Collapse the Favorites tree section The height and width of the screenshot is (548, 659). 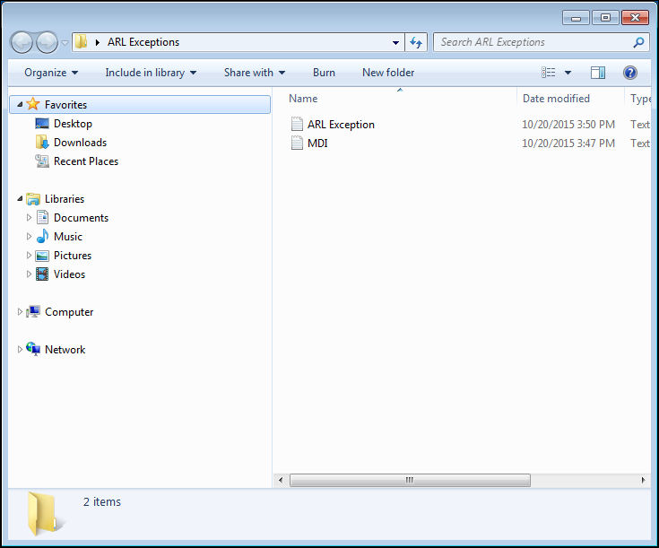[20, 104]
